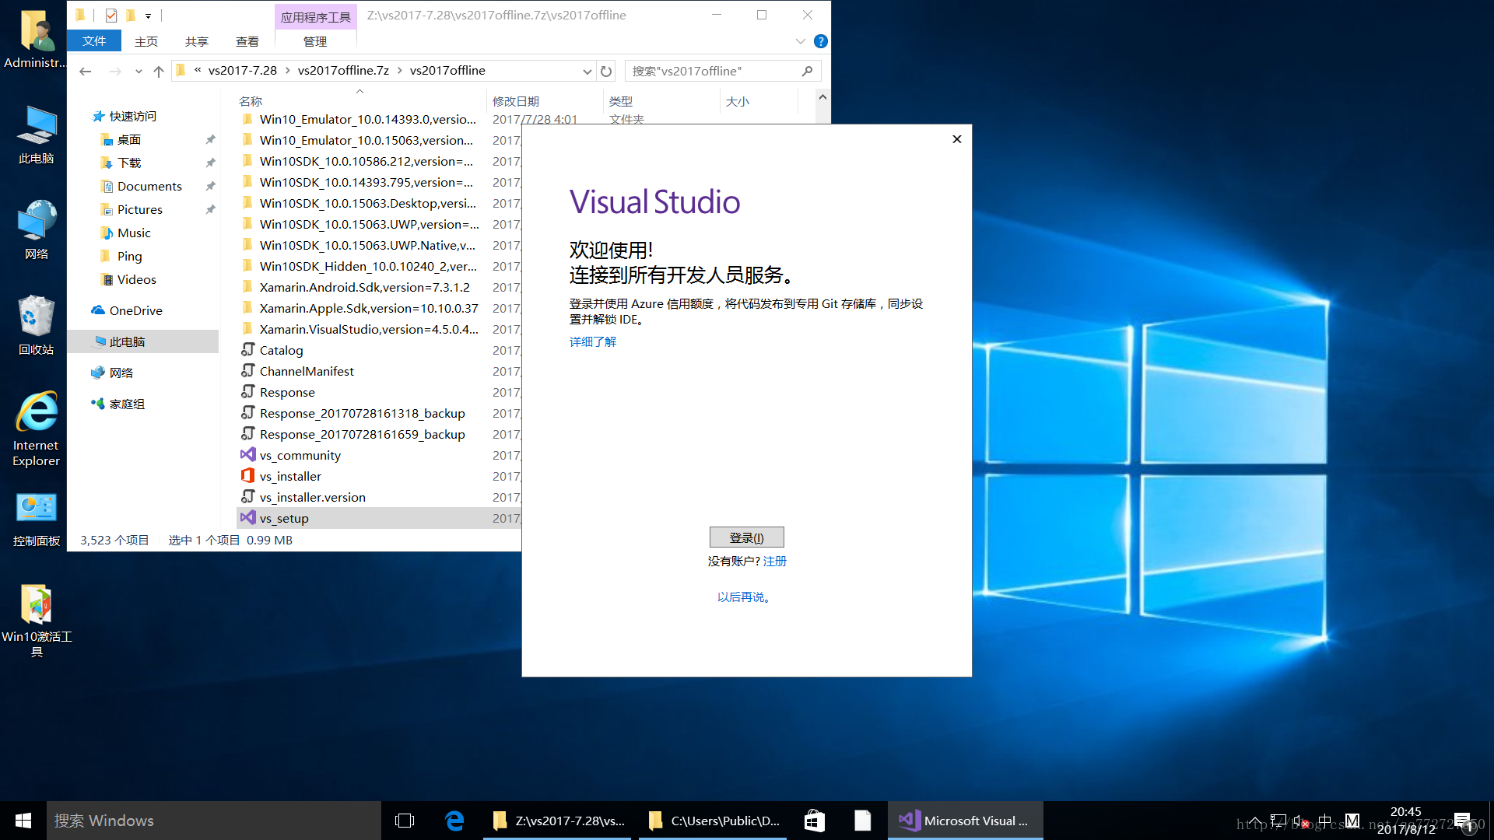The width and height of the screenshot is (1494, 840).
Task: Open 回收站 desktop icon
Action: pyautogui.click(x=37, y=325)
